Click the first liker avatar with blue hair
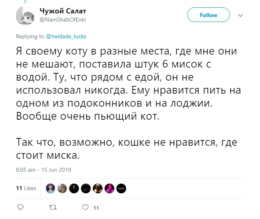Viewport: 260px width, 219px height. 50,188
